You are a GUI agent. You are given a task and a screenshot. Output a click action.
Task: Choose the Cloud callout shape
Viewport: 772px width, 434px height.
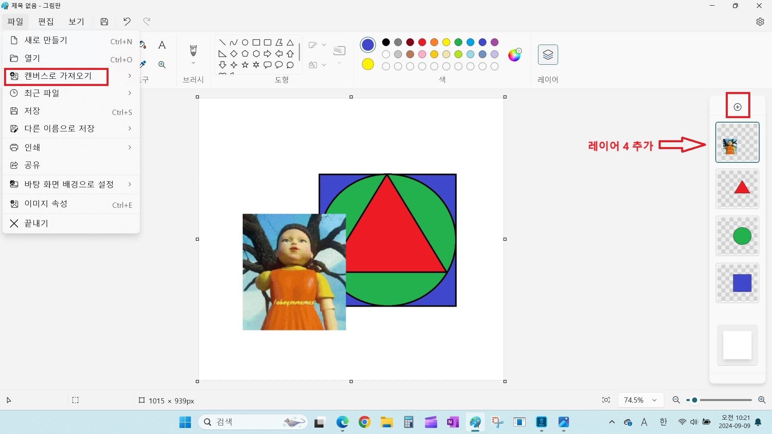tap(290, 65)
